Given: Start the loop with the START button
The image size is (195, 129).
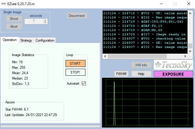Looking at the screenshot, I should pos(75,63).
